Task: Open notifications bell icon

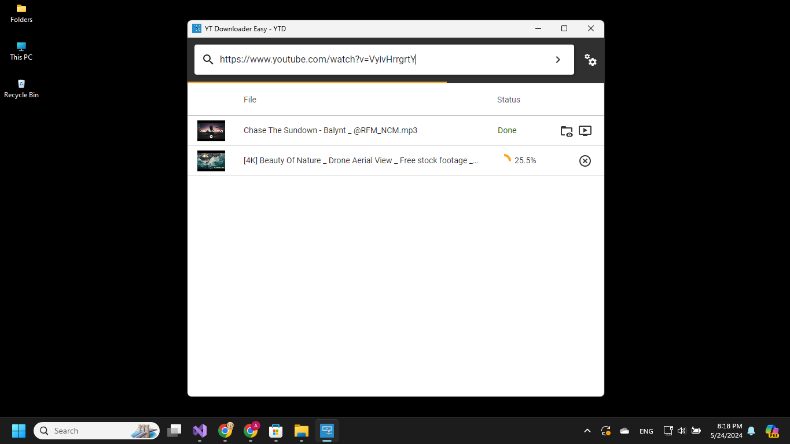Action: point(751,431)
